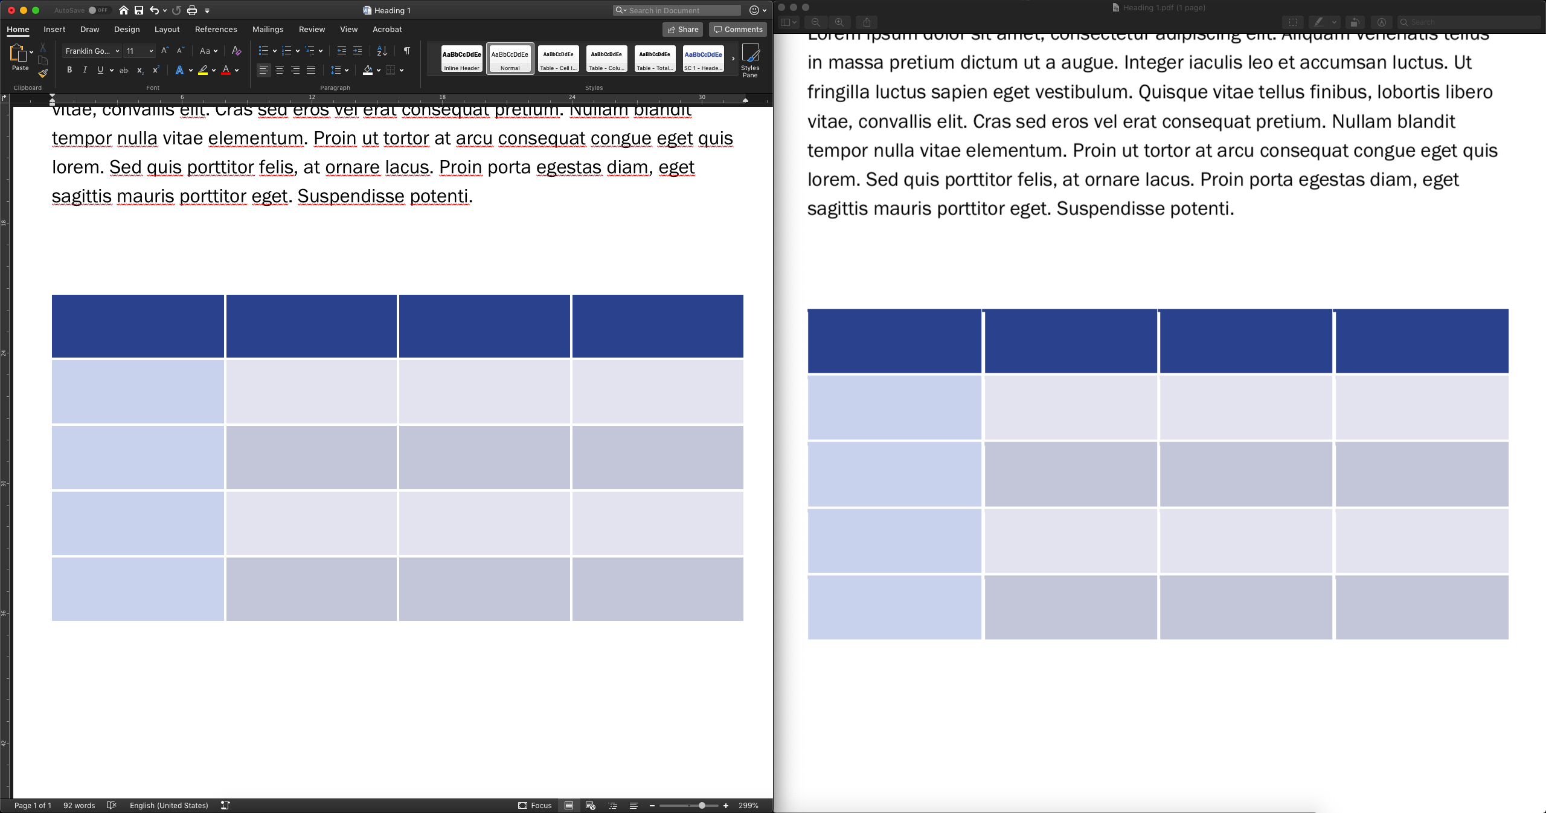Click the Home icon in title bar

(x=124, y=10)
